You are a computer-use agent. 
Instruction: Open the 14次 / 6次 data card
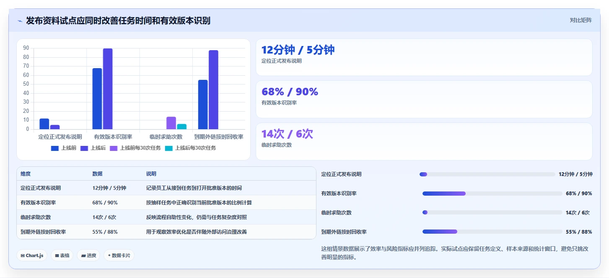coord(424,141)
